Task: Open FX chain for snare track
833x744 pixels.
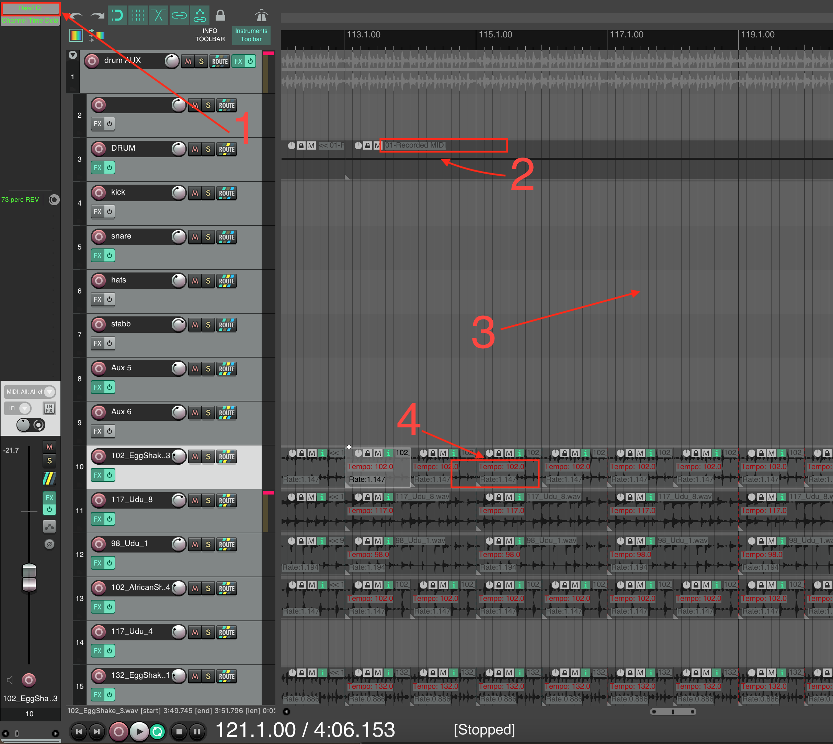Action: point(97,256)
